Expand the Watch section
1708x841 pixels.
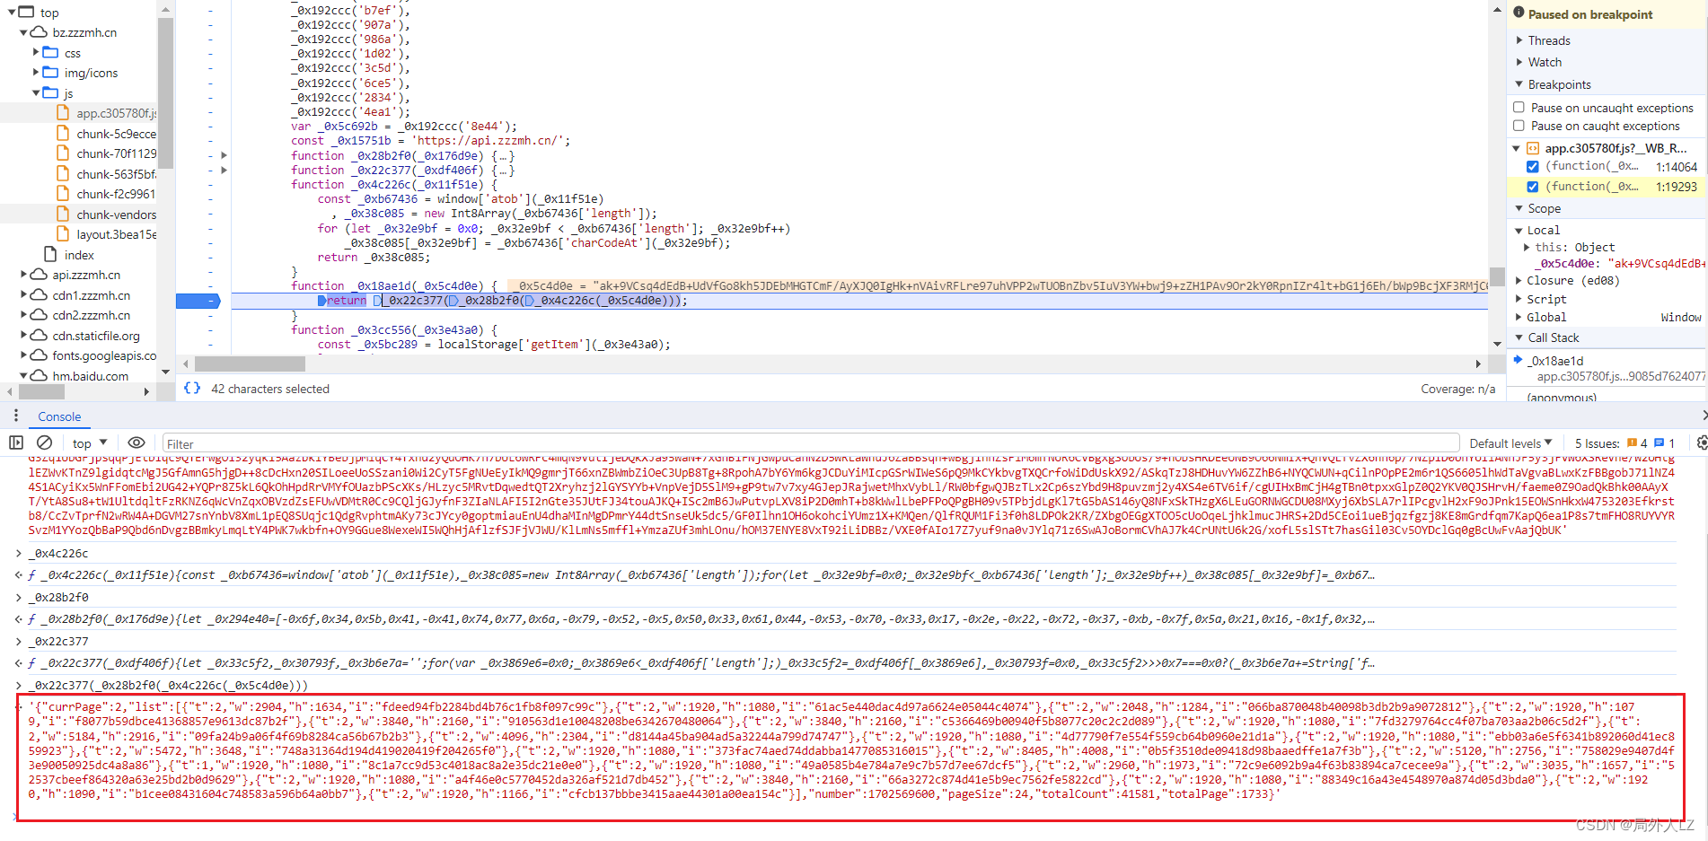[1519, 62]
